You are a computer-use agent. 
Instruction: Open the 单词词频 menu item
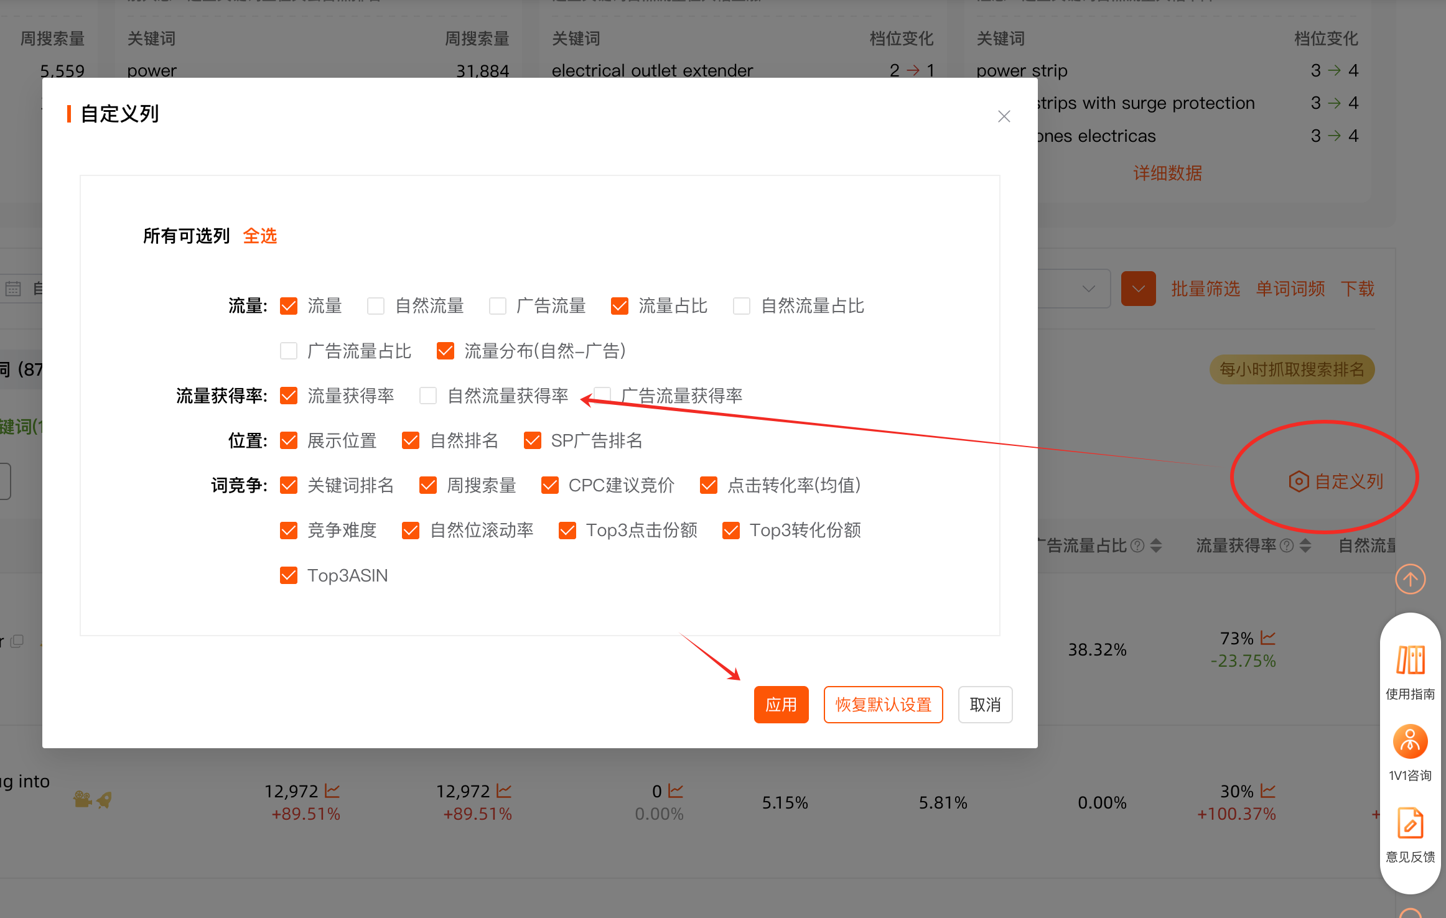1290,289
